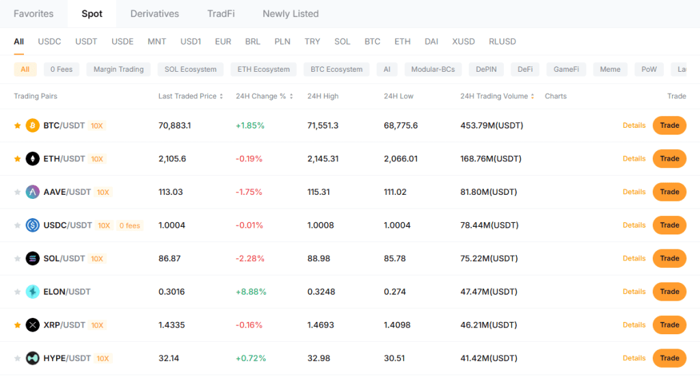
Task: Sort by 24H Trading Volume
Action: click(497, 96)
